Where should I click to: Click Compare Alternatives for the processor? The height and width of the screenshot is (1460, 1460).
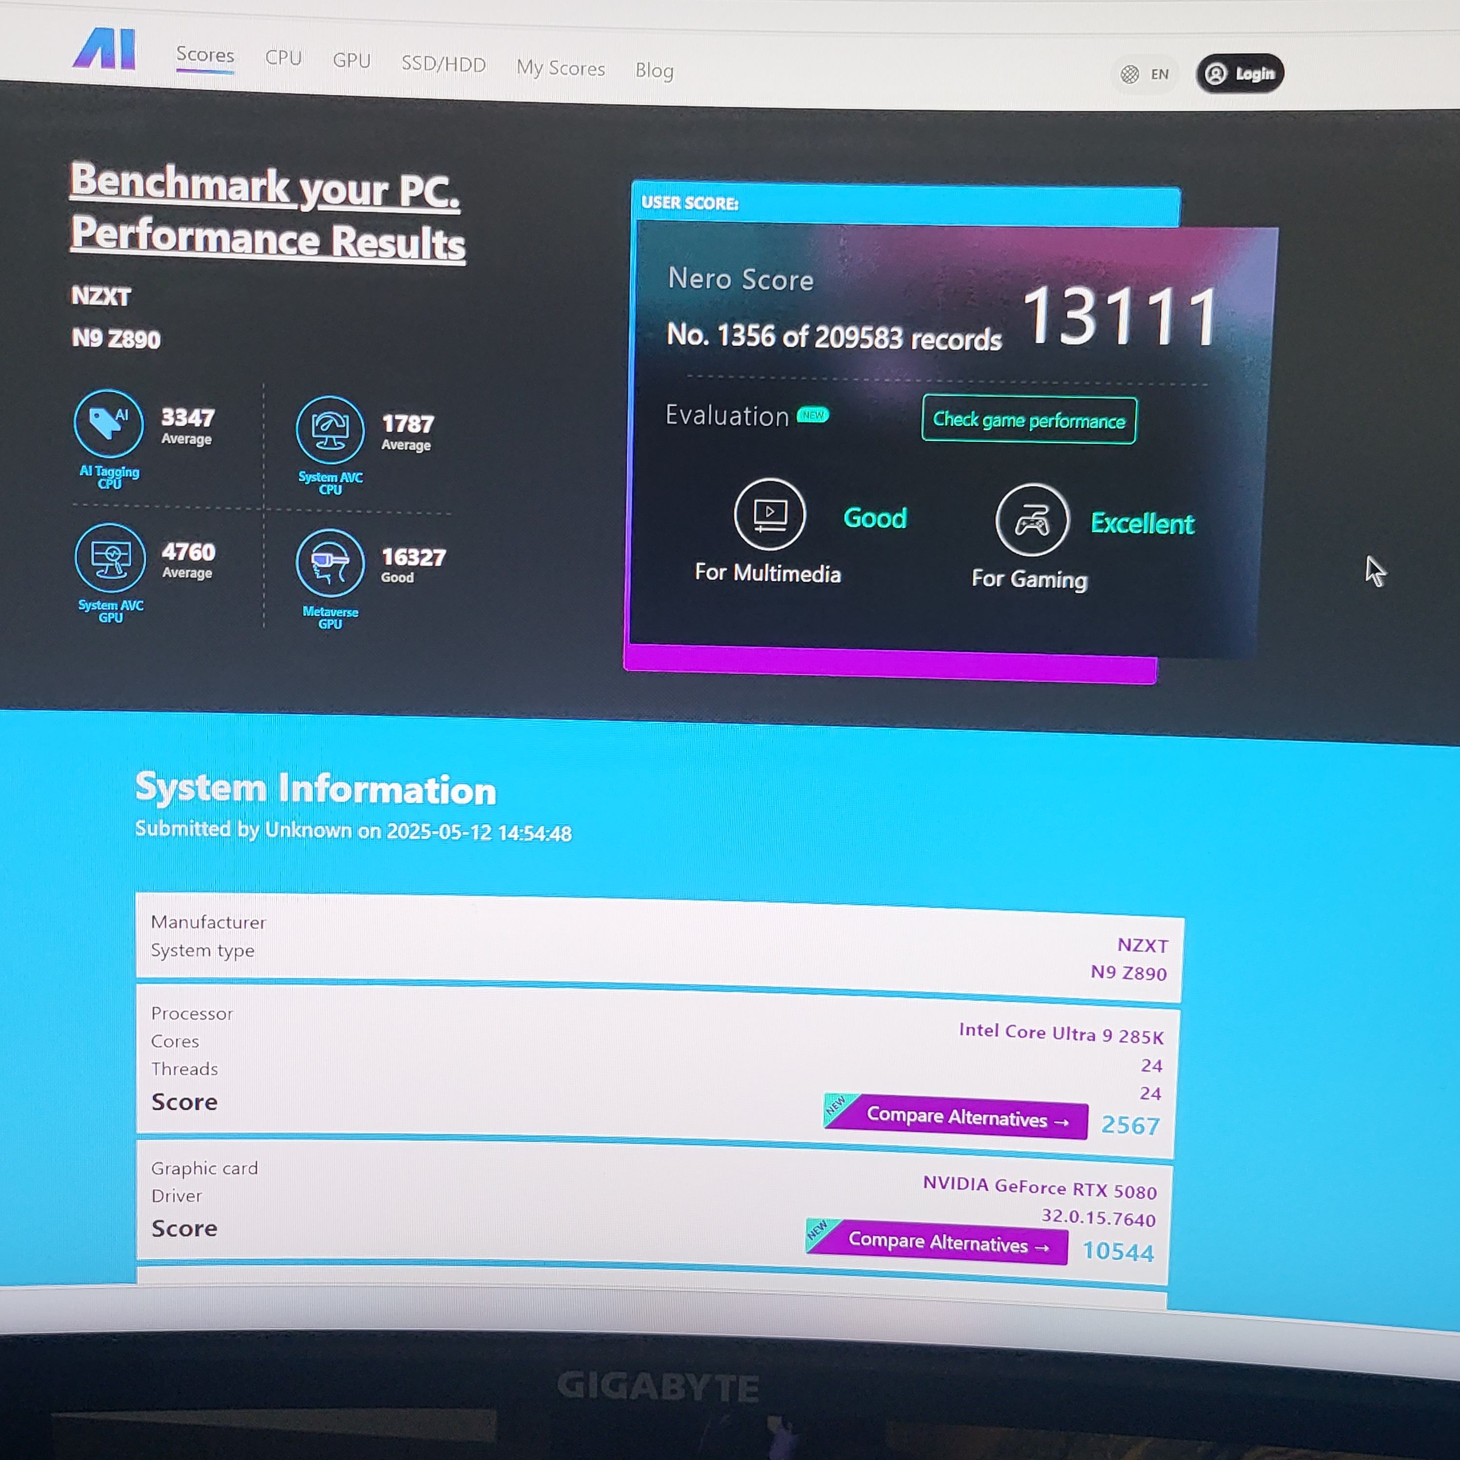click(x=956, y=1117)
